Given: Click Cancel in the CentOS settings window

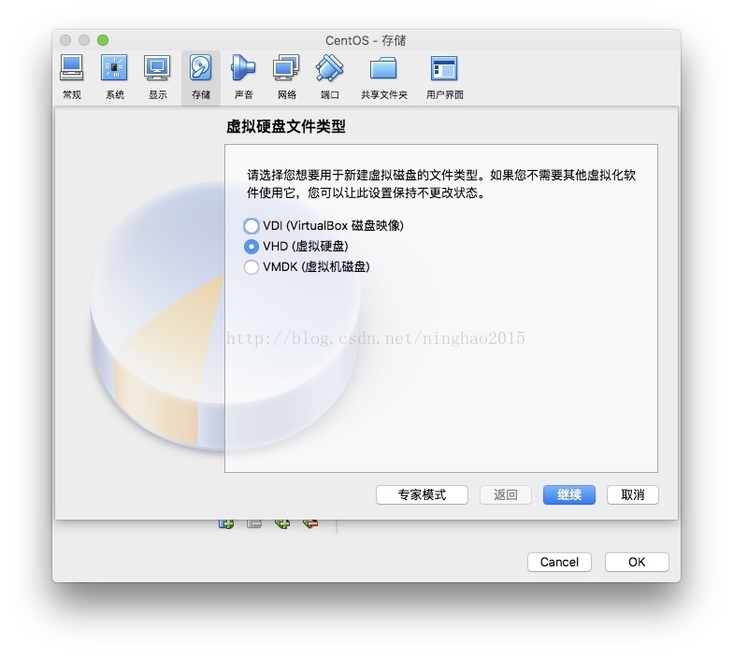Looking at the screenshot, I should pyautogui.click(x=559, y=563).
